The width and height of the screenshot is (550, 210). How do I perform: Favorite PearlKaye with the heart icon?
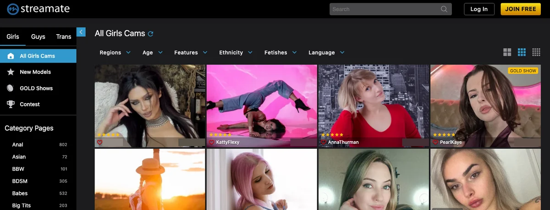pyautogui.click(x=435, y=142)
